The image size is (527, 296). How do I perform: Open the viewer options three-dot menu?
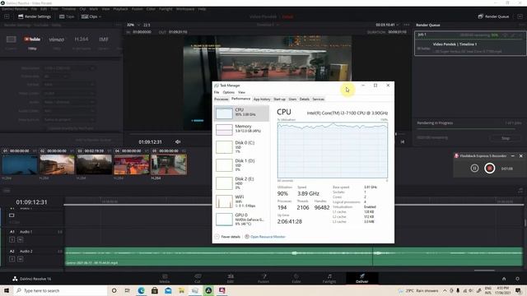pyautogui.click(x=407, y=25)
